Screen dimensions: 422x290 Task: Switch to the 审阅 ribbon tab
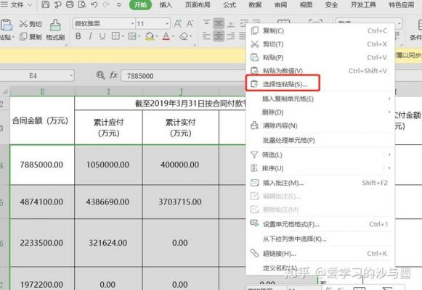coord(280,4)
